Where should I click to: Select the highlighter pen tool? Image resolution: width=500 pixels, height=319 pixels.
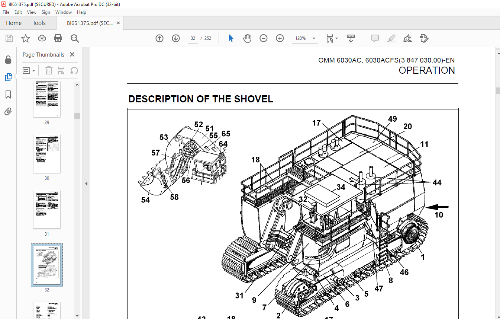391,38
